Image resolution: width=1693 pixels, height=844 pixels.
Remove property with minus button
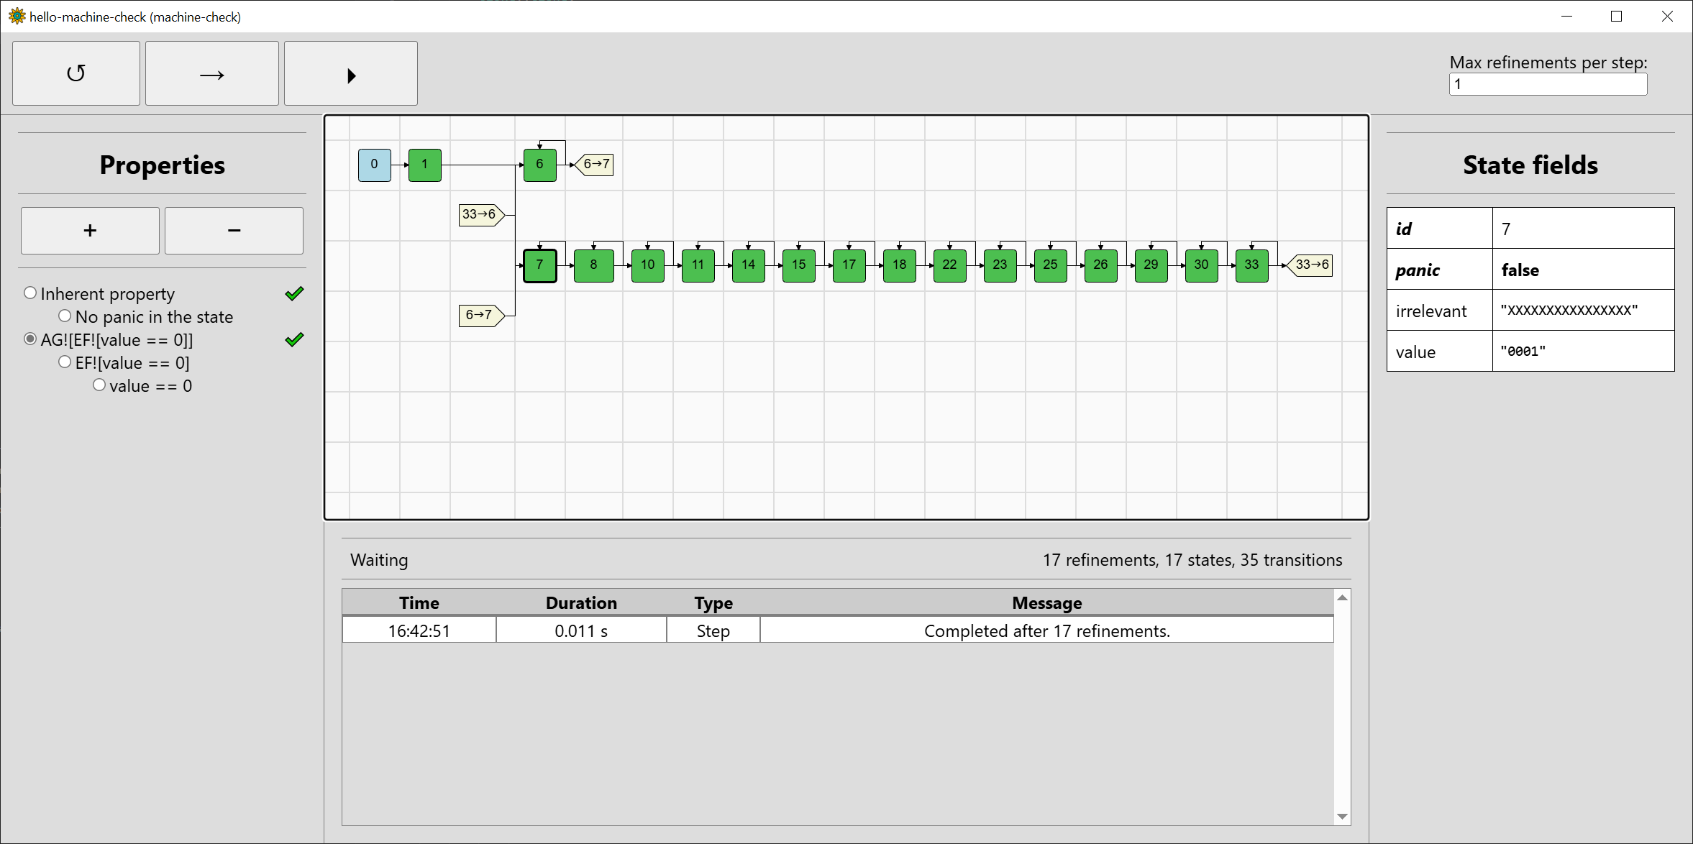[x=234, y=231]
